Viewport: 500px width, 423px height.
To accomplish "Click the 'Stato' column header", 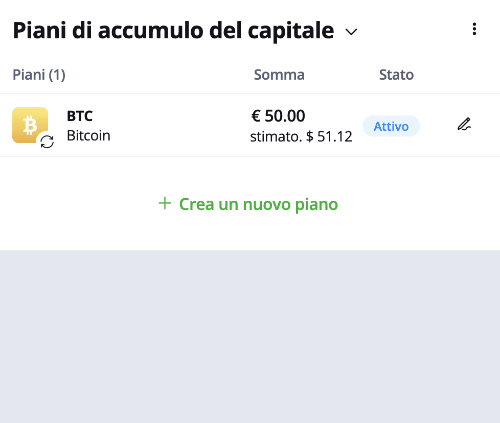I will [396, 75].
